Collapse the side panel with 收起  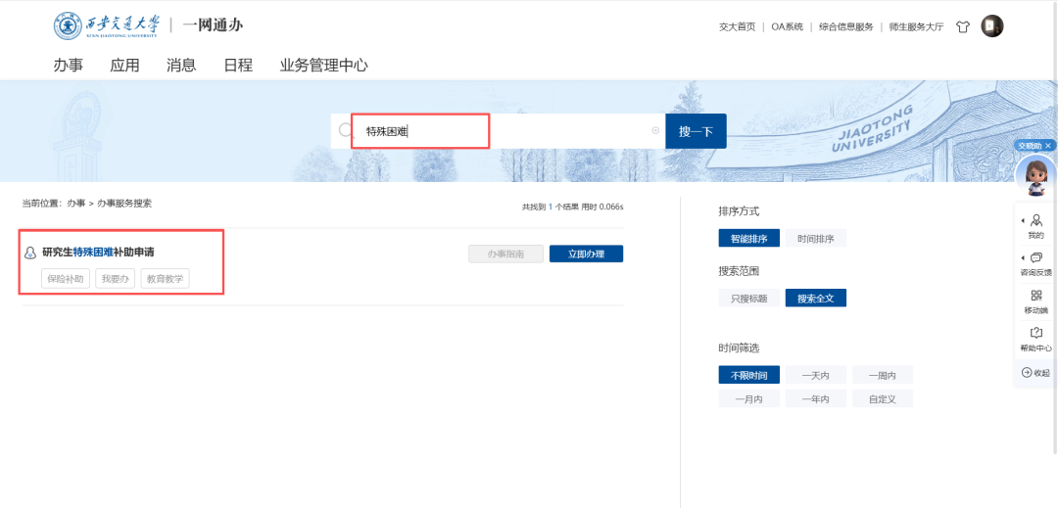[1035, 373]
